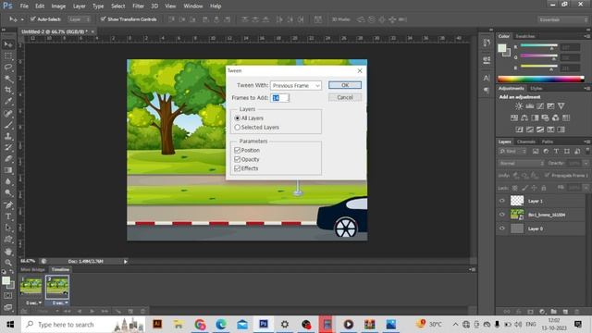Switch to the Swatches tab
The height and width of the screenshot is (333, 592).
525,36
